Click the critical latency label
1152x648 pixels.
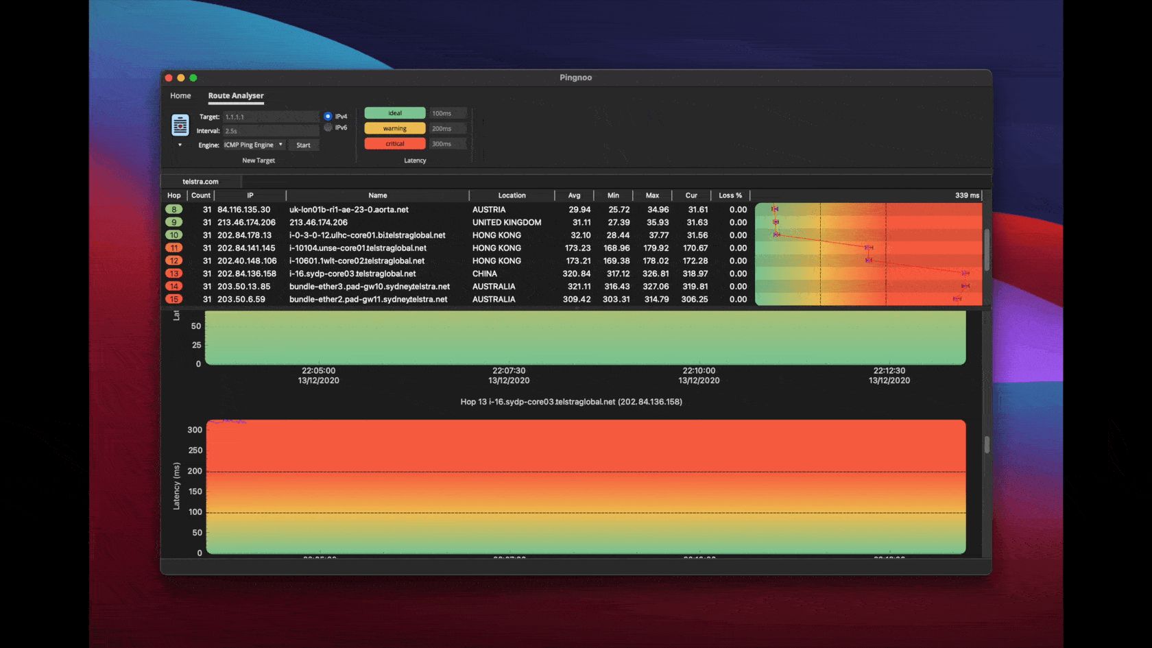pos(394,143)
